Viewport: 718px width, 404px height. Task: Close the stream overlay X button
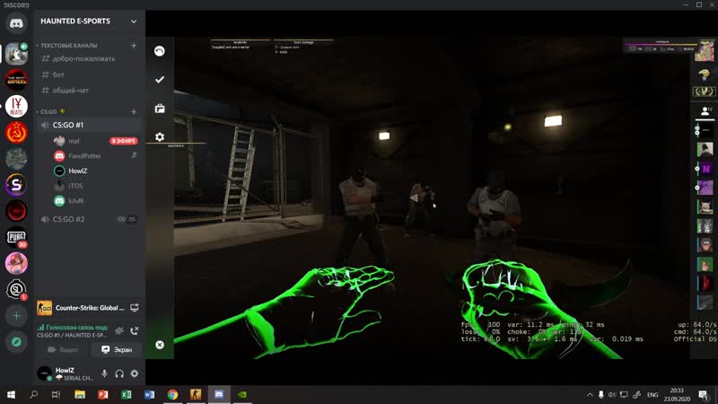coord(160,345)
